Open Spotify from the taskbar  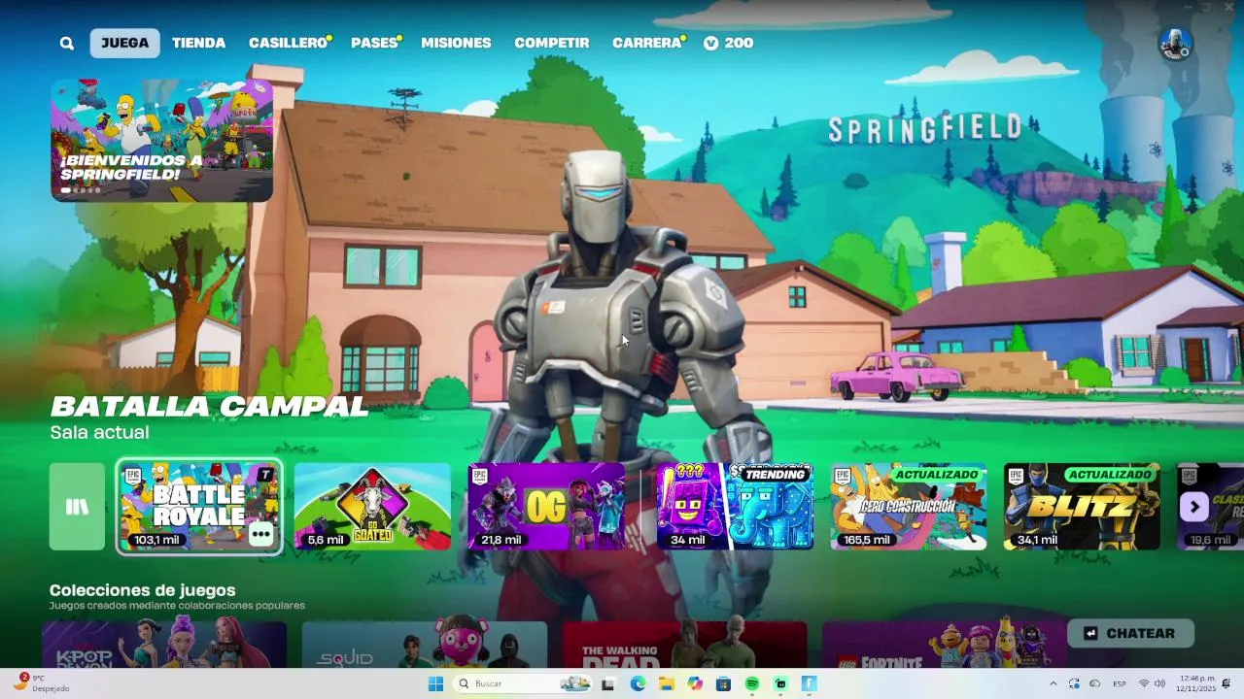pos(752,683)
